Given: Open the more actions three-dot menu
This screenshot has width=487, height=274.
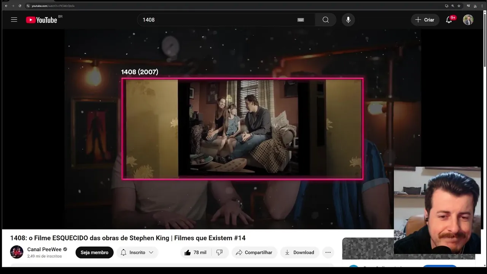Looking at the screenshot, I should pos(328,252).
